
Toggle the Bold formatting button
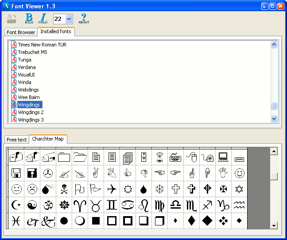click(x=29, y=18)
